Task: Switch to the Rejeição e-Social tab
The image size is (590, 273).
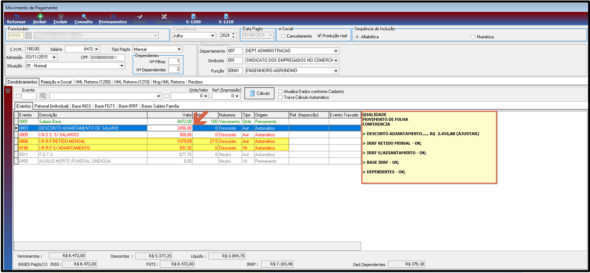Action: (x=56, y=82)
